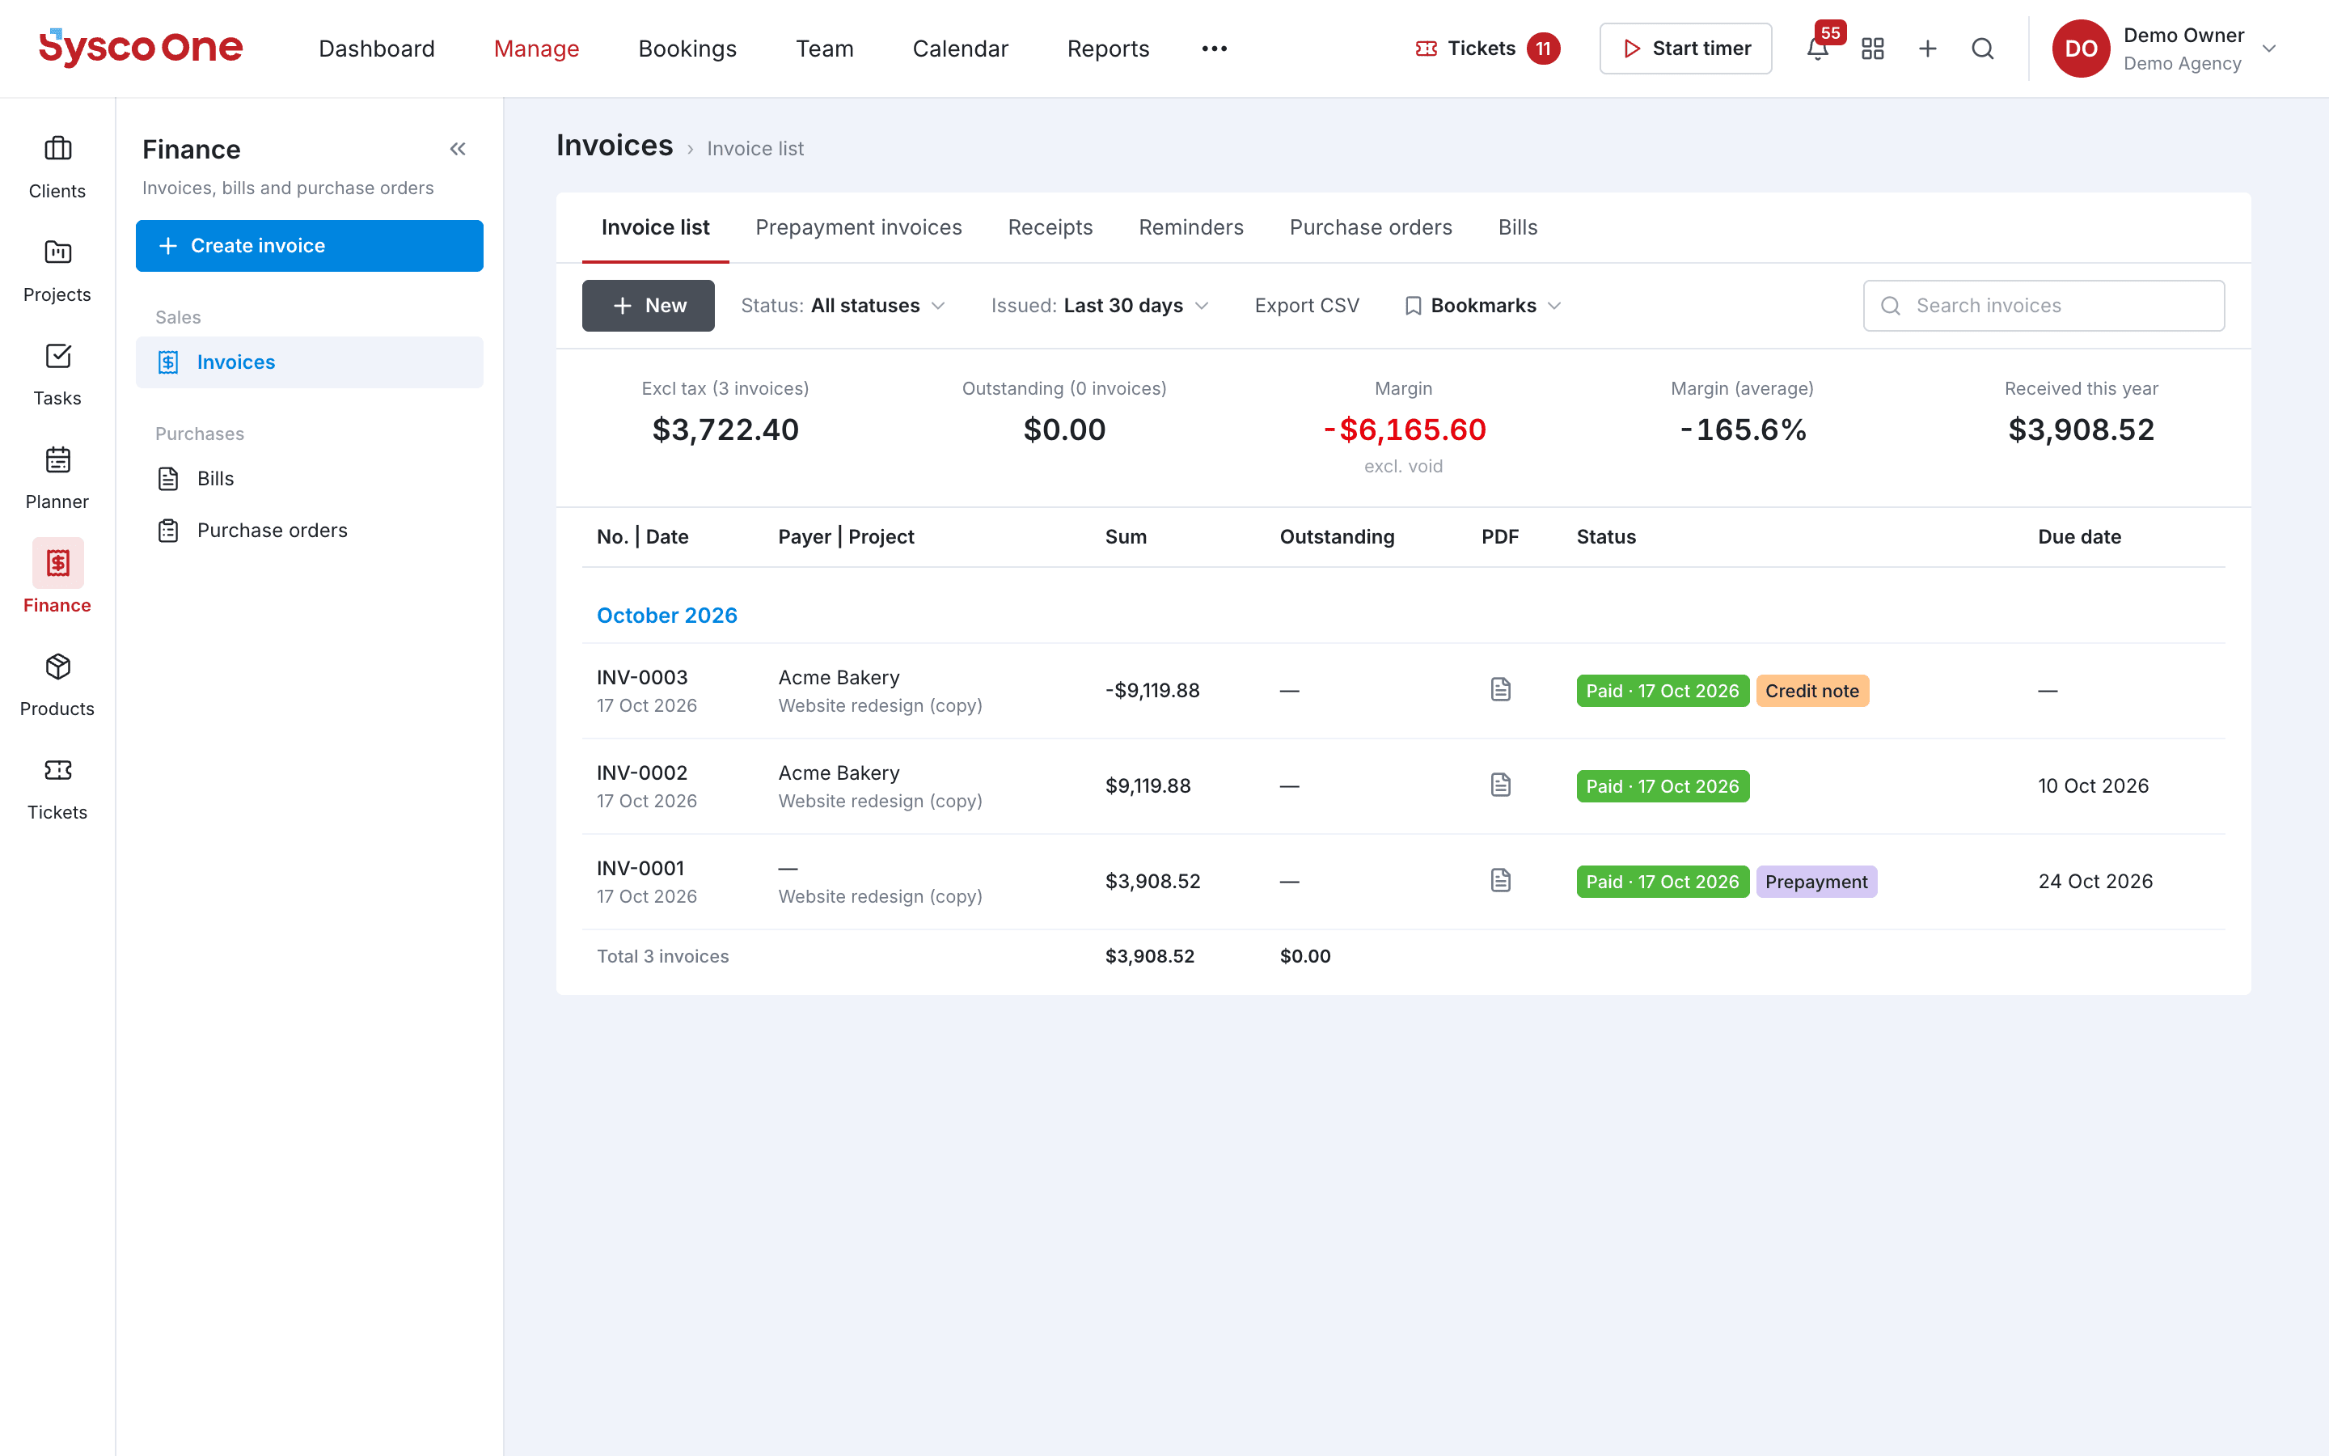Open PDF for invoice INV-0002
This screenshot has height=1456, width=2329.
(x=1500, y=785)
